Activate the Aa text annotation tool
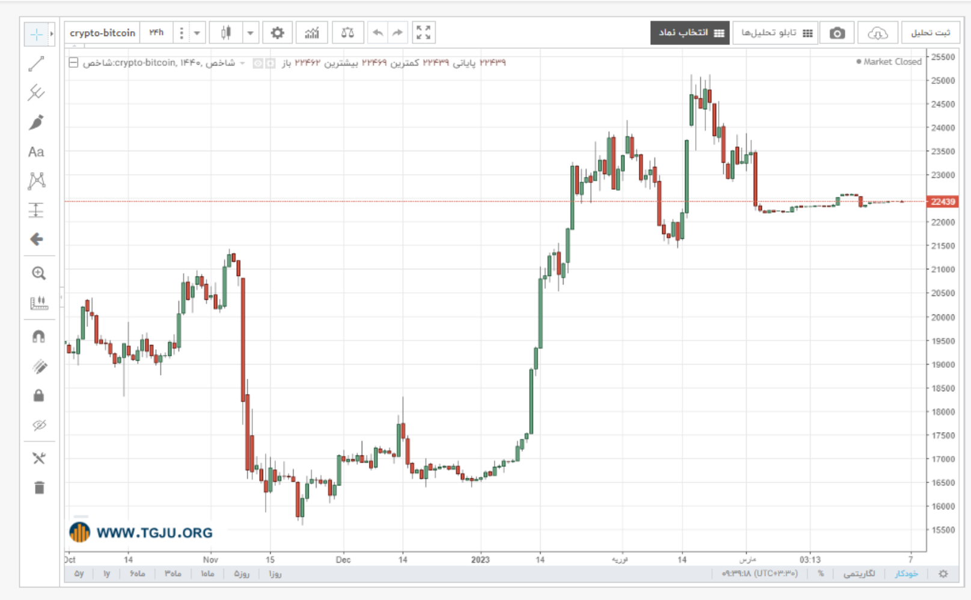This screenshot has width=971, height=600. (36, 152)
